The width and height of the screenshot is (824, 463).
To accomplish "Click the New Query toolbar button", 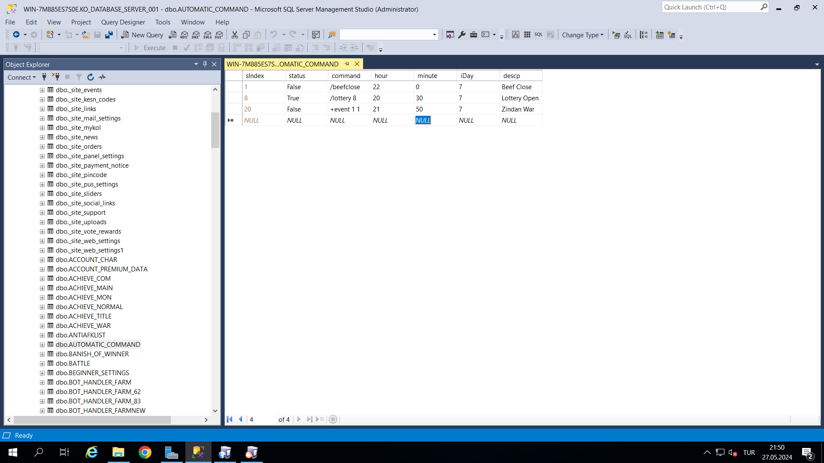I will tap(142, 35).
